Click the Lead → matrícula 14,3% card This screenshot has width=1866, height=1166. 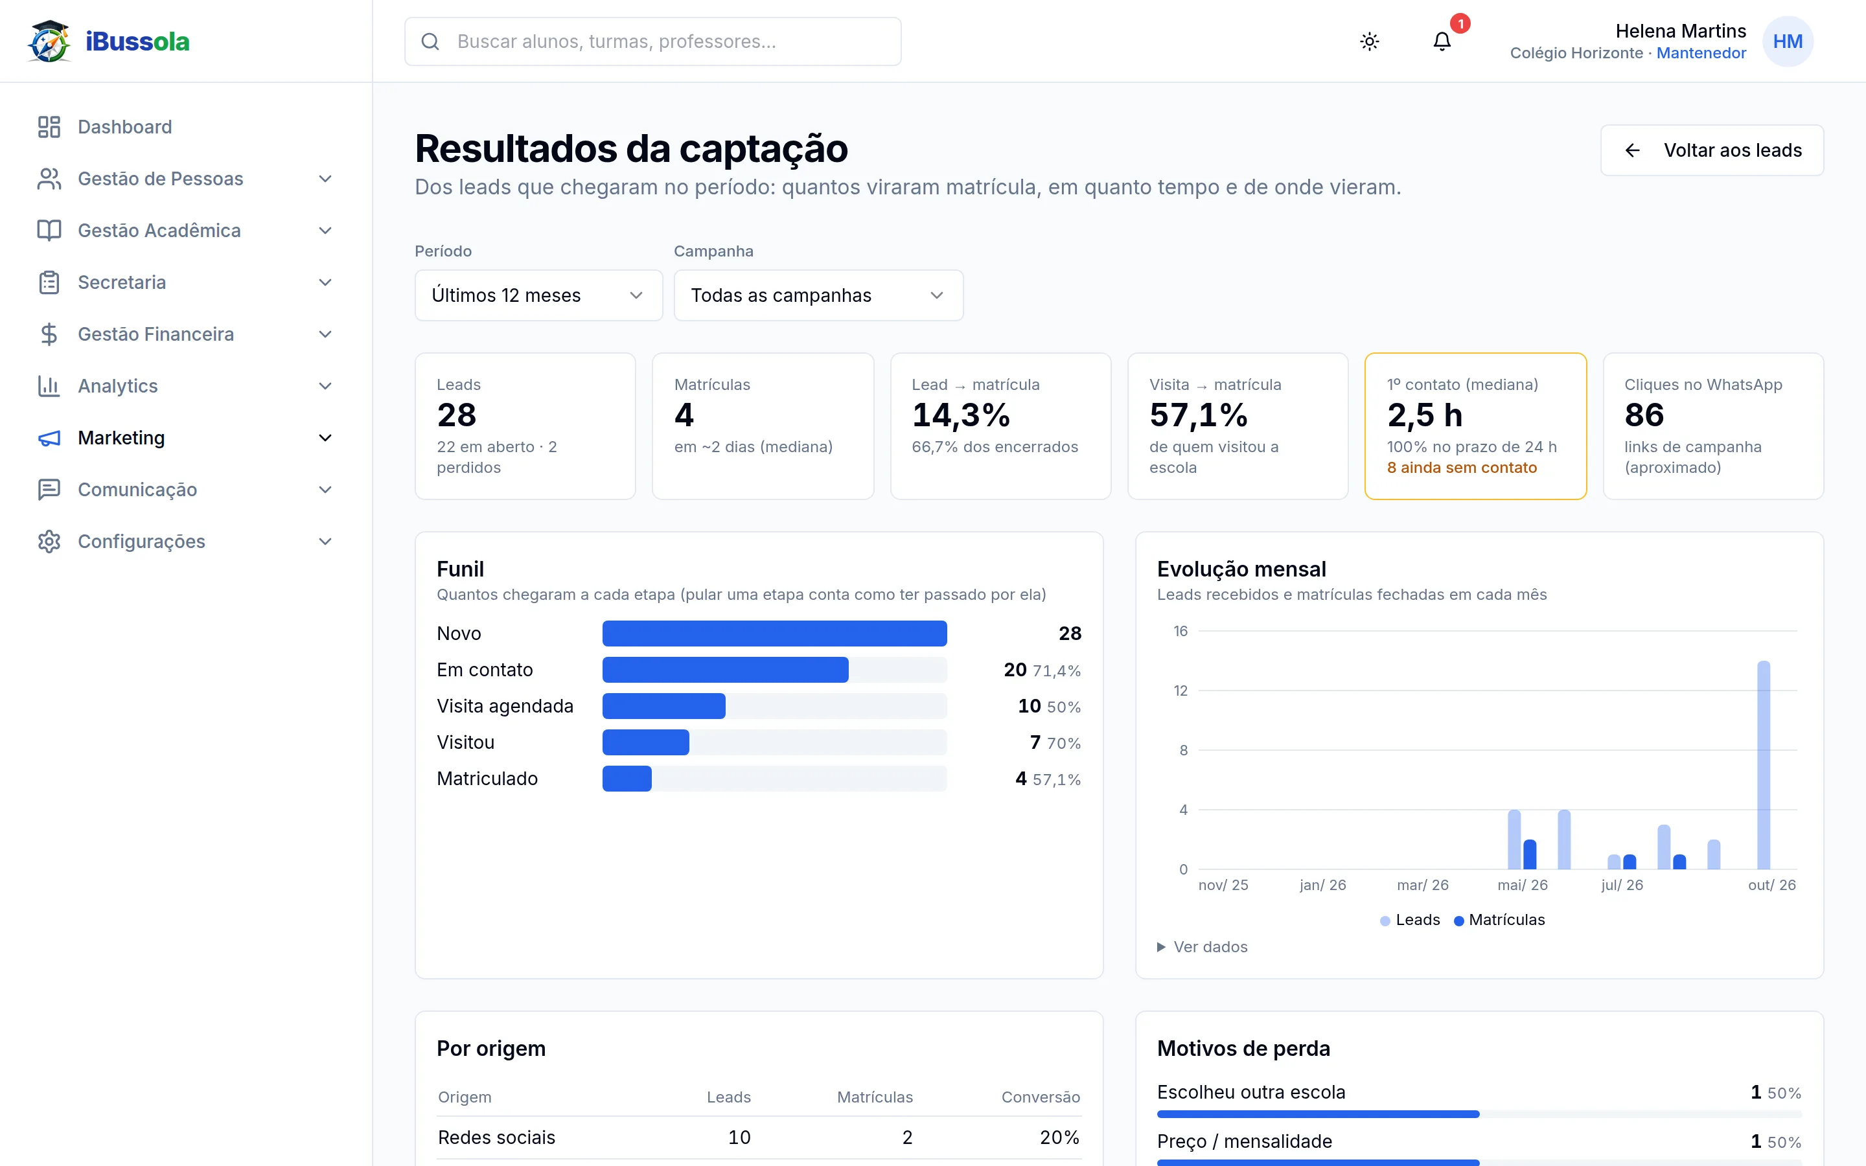pyautogui.click(x=1000, y=426)
